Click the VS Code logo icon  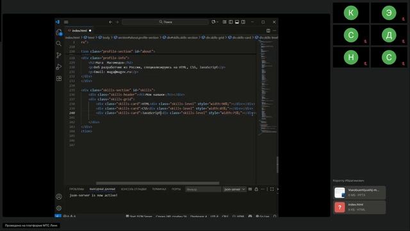point(58,22)
